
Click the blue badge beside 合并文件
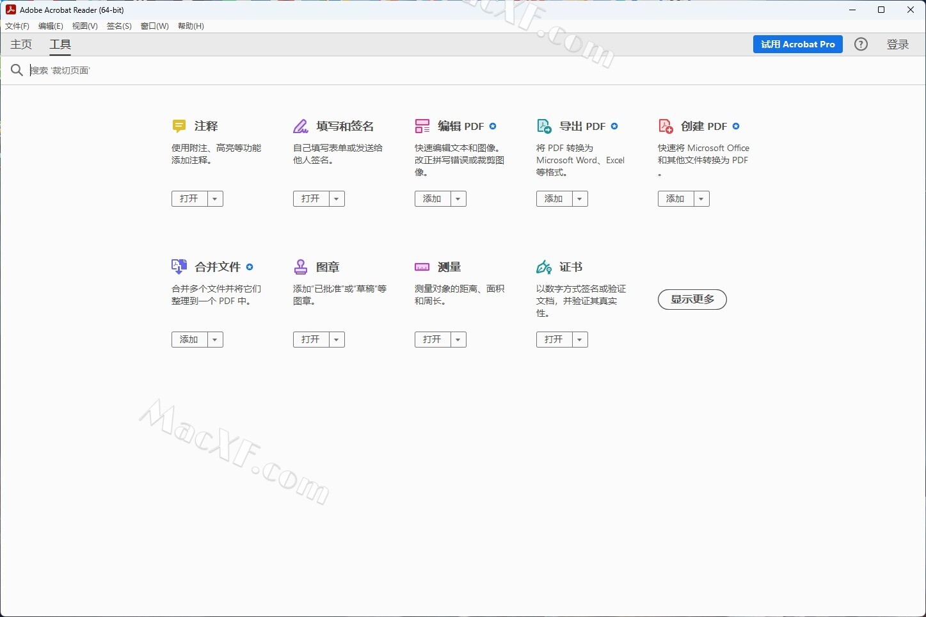tap(250, 267)
